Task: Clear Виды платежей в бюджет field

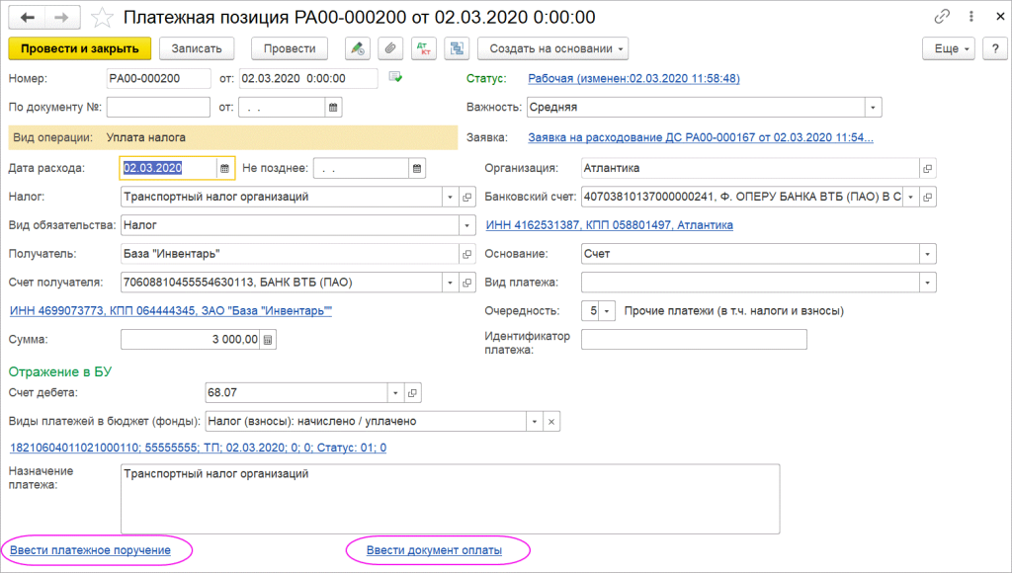Action: coord(552,421)
